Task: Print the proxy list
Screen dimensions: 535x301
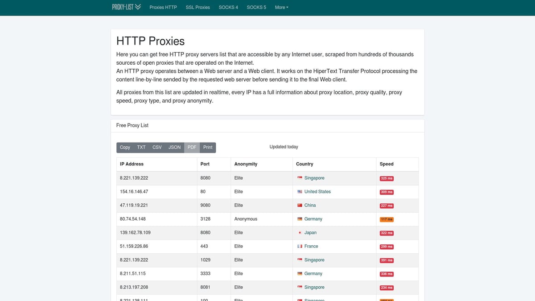Action: [x=208, y=147]
